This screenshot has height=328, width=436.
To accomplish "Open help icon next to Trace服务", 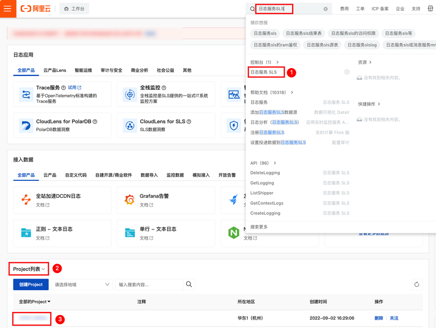I will [64, 88].
